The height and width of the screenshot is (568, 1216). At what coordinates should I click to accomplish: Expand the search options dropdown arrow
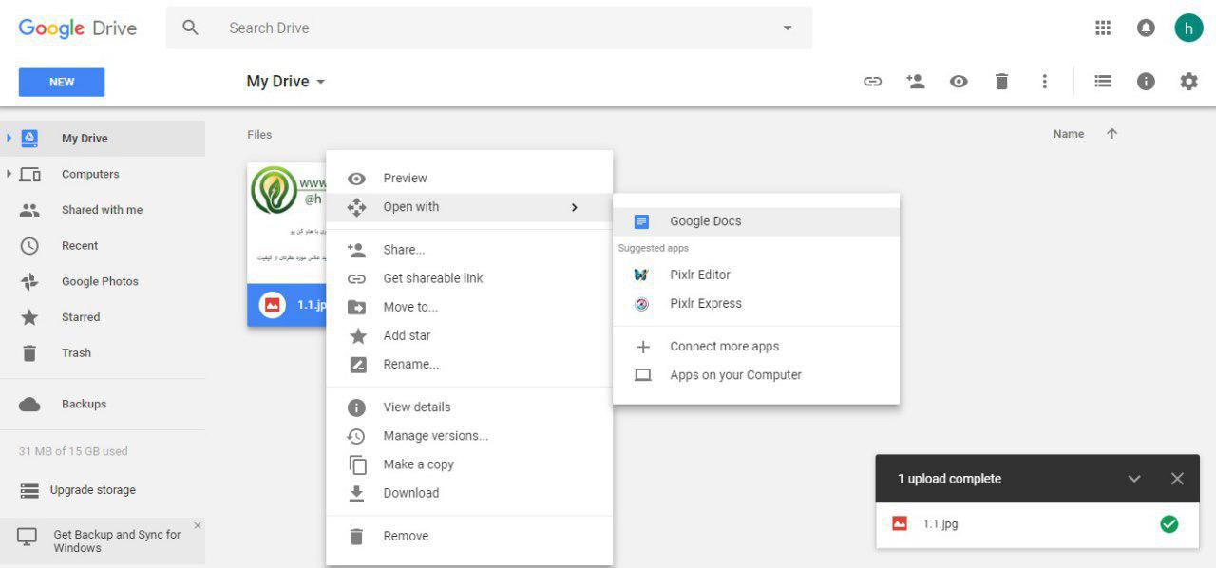pos(787,28)
